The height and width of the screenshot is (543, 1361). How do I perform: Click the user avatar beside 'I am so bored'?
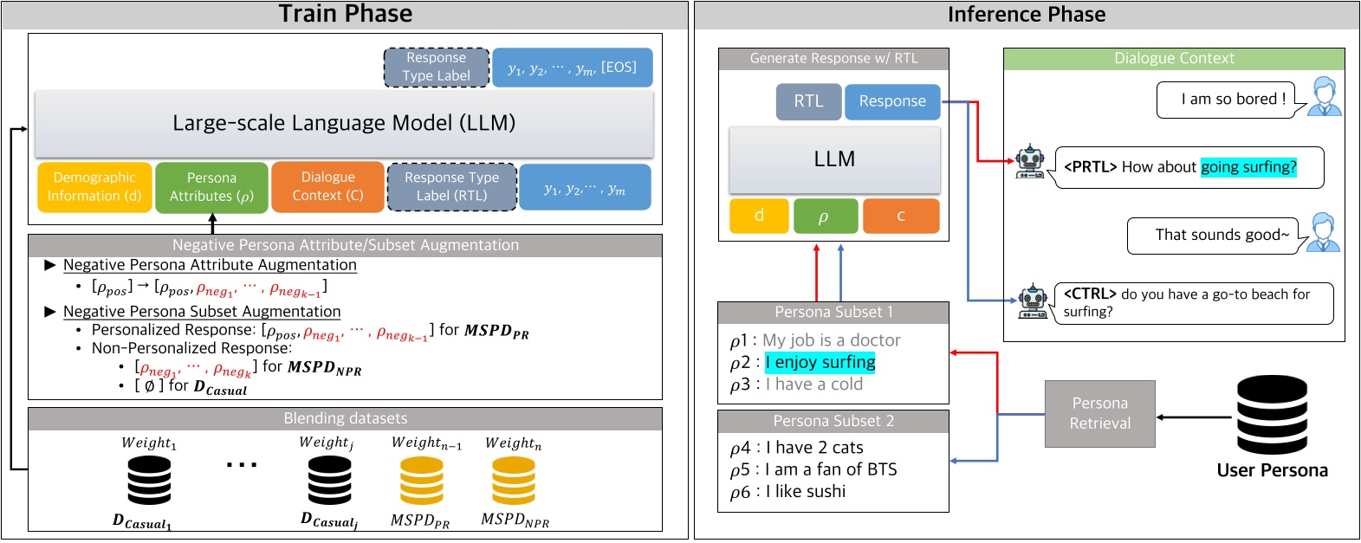pyautogui.click(x=1324, y=97)
